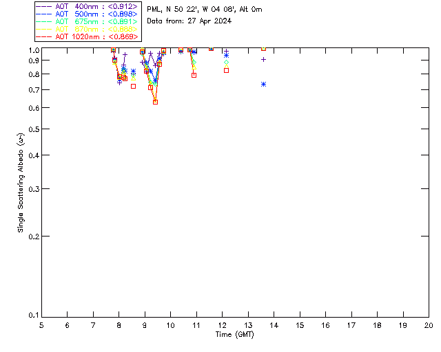The height and width of the screenshot is (352, 441).
Task: Click the x-axis tick label 6
Action: pyautogui.click(x=68, y=325)
